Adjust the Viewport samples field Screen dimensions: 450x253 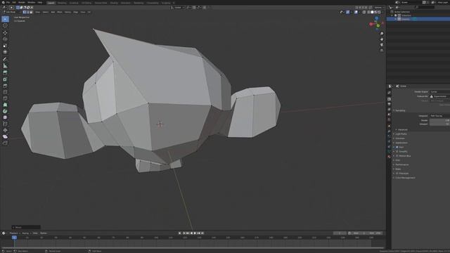tap(439, 124)
